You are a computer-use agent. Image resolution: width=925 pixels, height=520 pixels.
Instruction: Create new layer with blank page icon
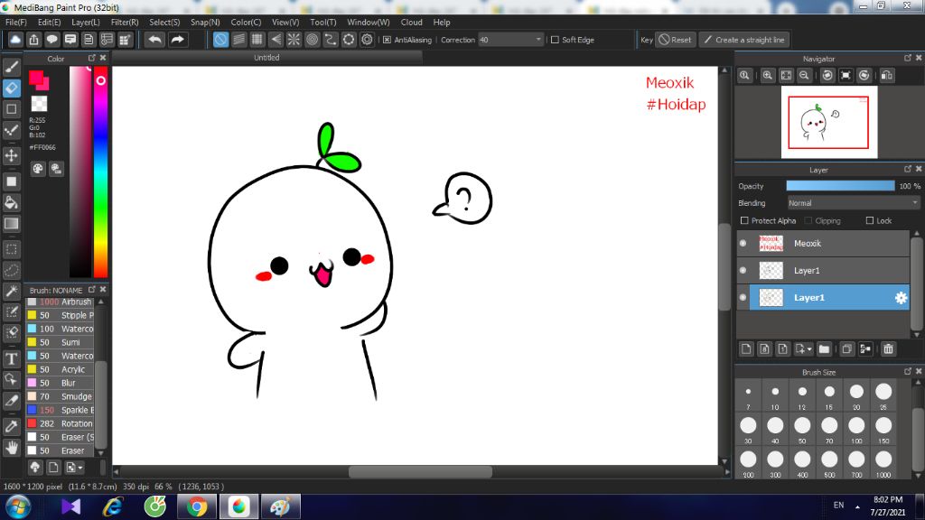(x=746, y=349)
